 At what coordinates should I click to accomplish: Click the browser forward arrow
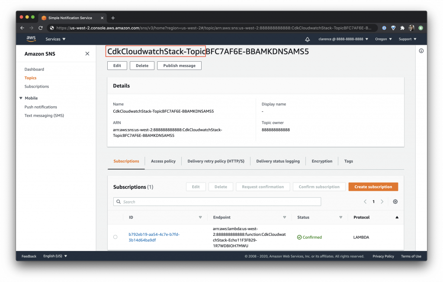(x=31, y=28)
